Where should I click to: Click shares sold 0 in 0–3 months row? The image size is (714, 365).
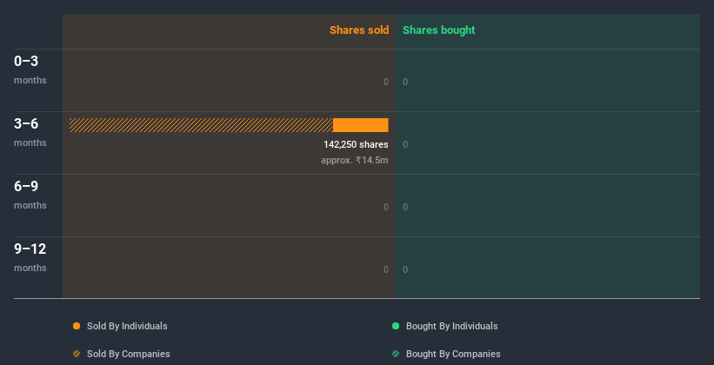pyautogui.click(x=386, y=82)
